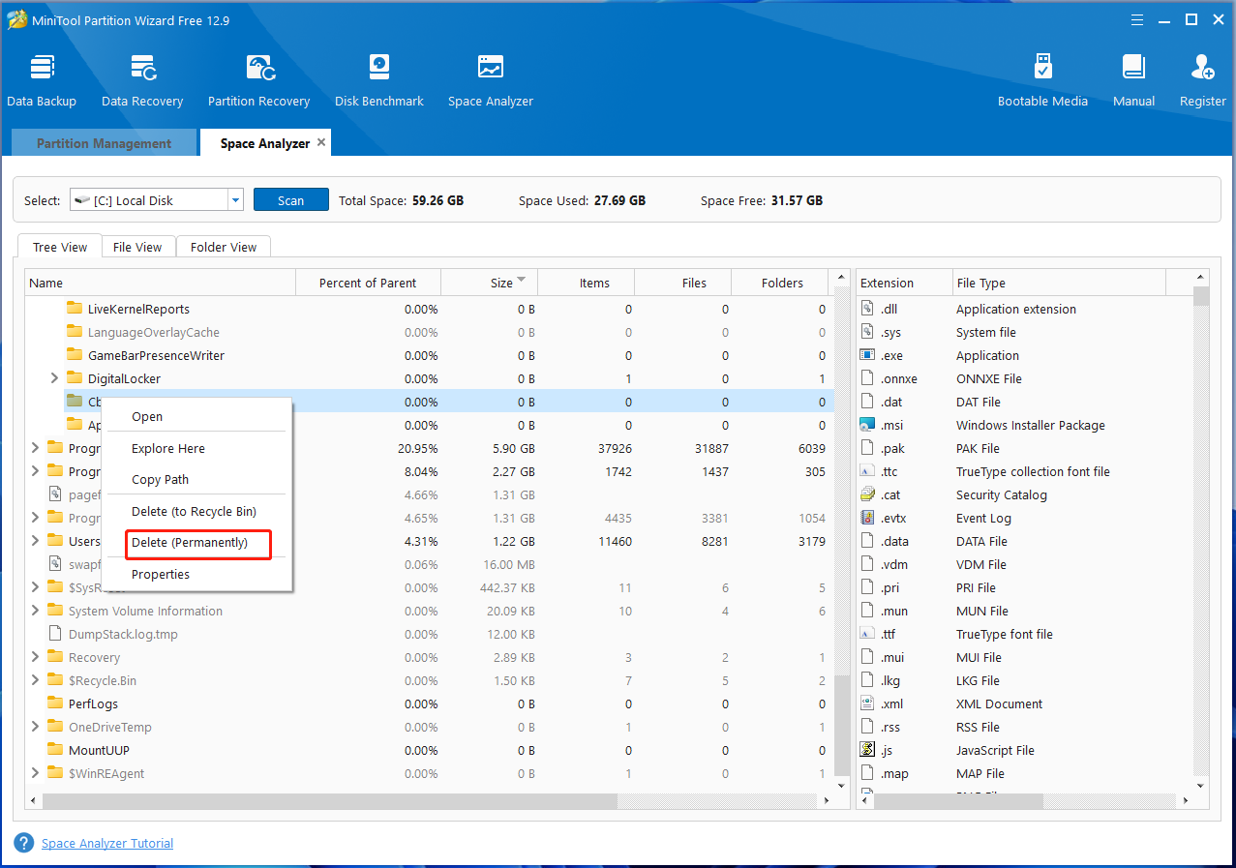Switch to the File View tab
Viewport: 1236px width, 868px height.
point(137,247)
